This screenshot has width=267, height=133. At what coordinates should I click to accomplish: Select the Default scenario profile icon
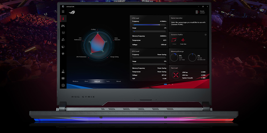click(174, 40)
